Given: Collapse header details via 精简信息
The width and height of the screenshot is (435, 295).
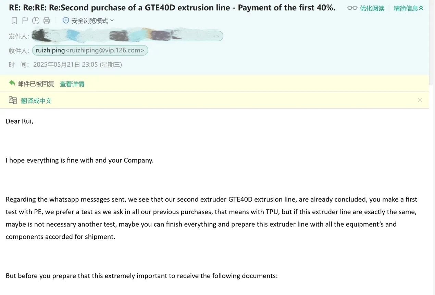Looking at the screenshot, I should 406,8.
